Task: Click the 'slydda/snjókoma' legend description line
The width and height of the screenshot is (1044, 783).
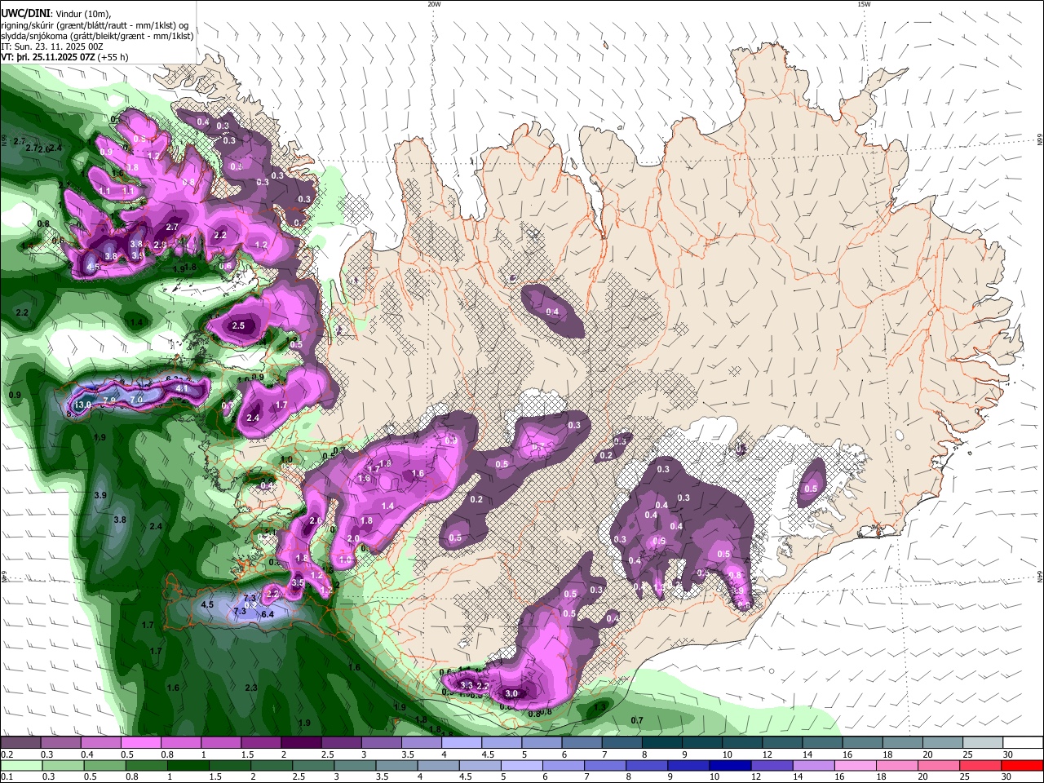Action: click(97, 36)
